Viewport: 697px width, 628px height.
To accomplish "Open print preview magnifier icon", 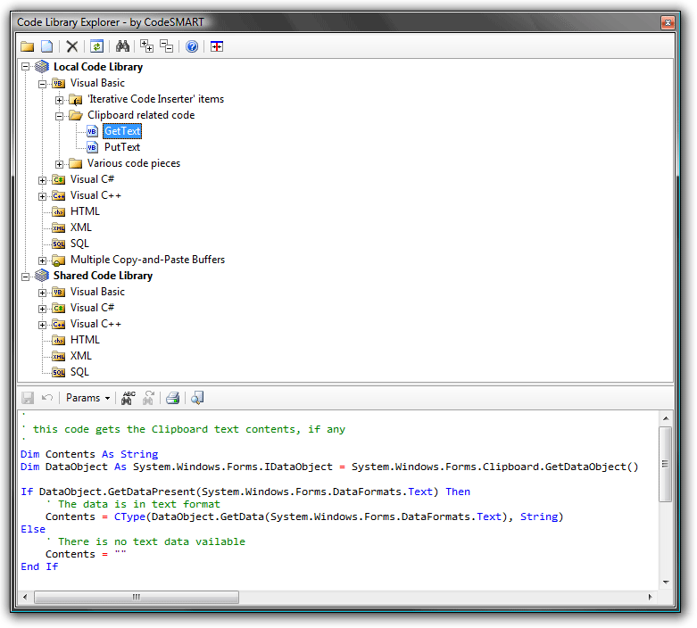I will [x=197, y=398].
